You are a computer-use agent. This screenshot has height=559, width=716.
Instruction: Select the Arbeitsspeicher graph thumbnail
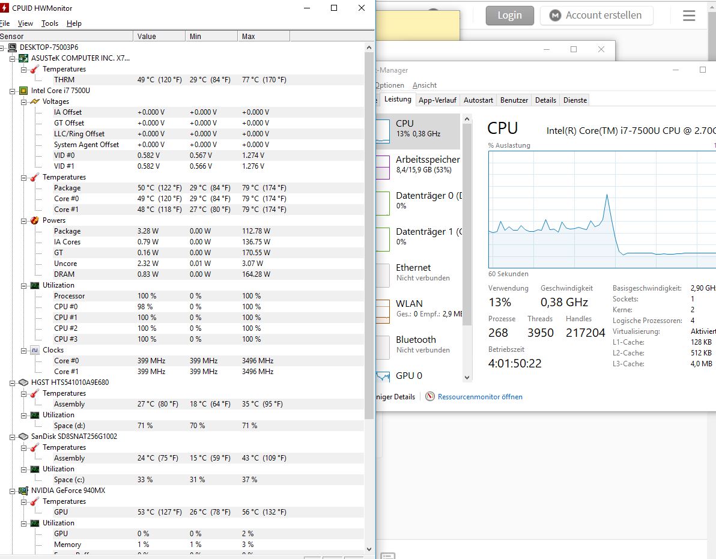383,167
